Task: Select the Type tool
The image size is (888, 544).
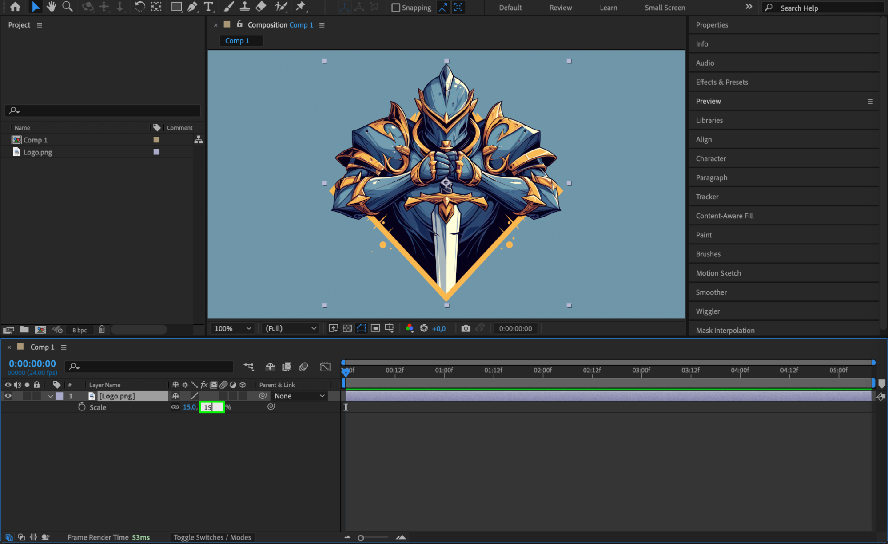Action: point(208,7)
